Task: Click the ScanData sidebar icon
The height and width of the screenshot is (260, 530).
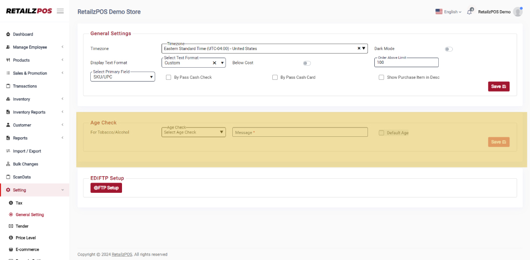Action: pyautogui.click(x=8, y=177)
